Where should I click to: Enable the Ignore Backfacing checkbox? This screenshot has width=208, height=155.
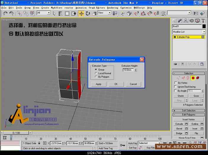[175, 87]
